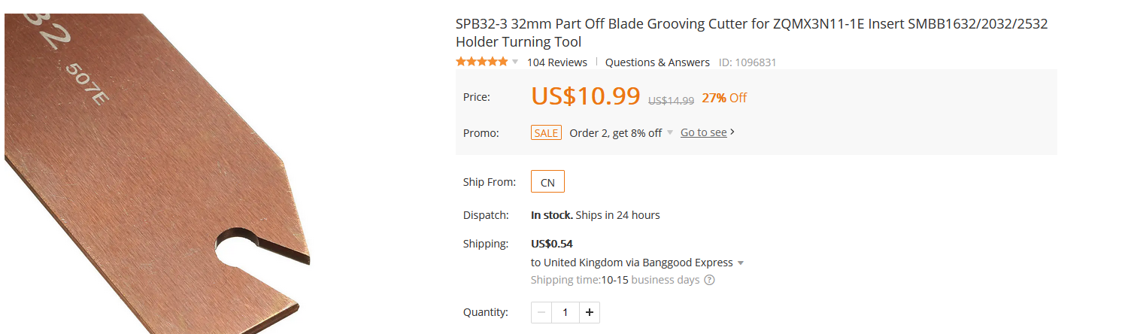Click the orange SALE promo badge
The height and width of the screenshot is (334, 1128).
click(x=546, y=132)
